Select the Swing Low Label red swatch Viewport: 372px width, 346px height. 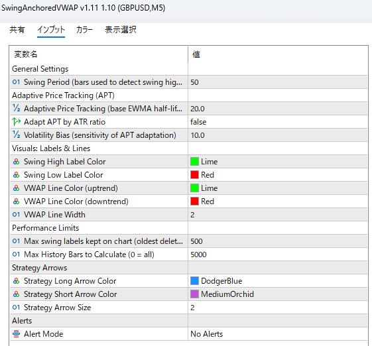(194, 175)
